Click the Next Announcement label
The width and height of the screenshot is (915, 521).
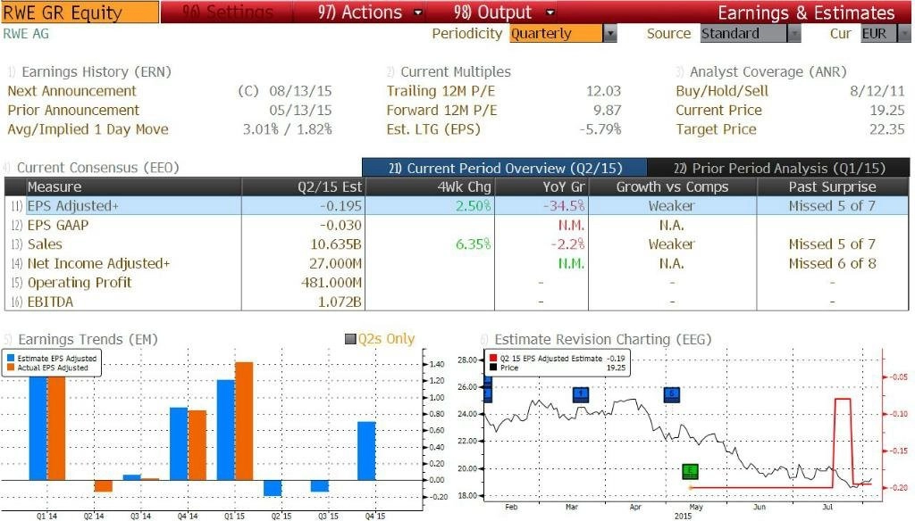[x=71, y=91]
